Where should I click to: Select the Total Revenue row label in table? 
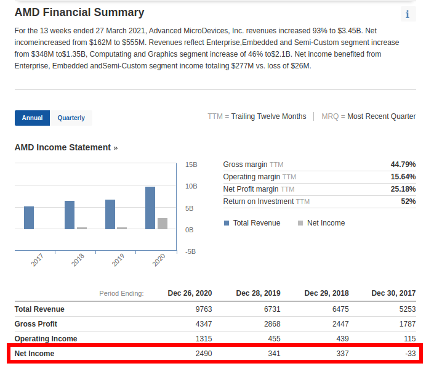(x=39, y=309)
